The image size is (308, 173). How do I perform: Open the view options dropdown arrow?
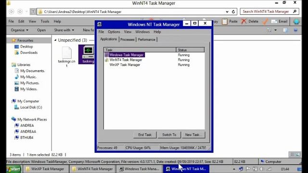(276, 30)
